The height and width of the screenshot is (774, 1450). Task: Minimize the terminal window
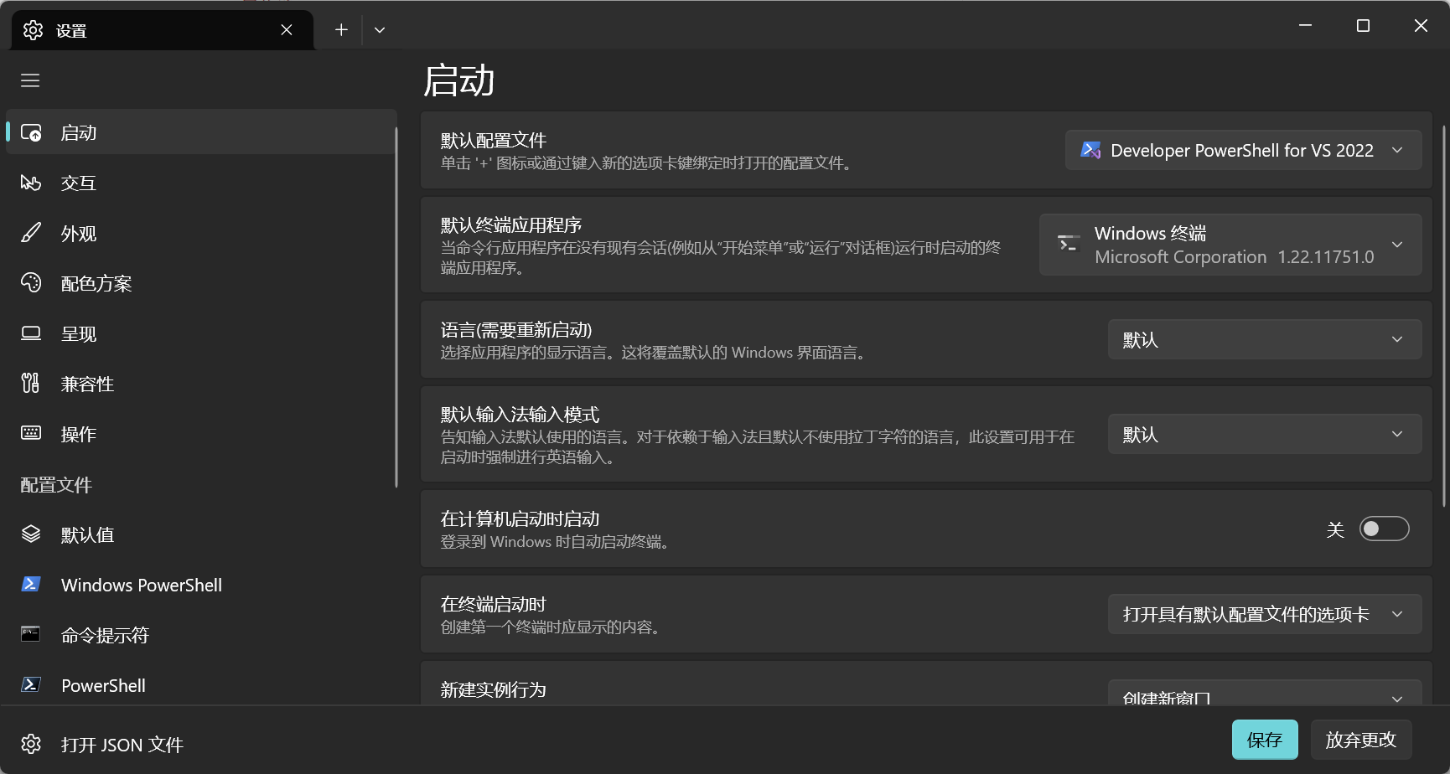[x=1305, y=25]
